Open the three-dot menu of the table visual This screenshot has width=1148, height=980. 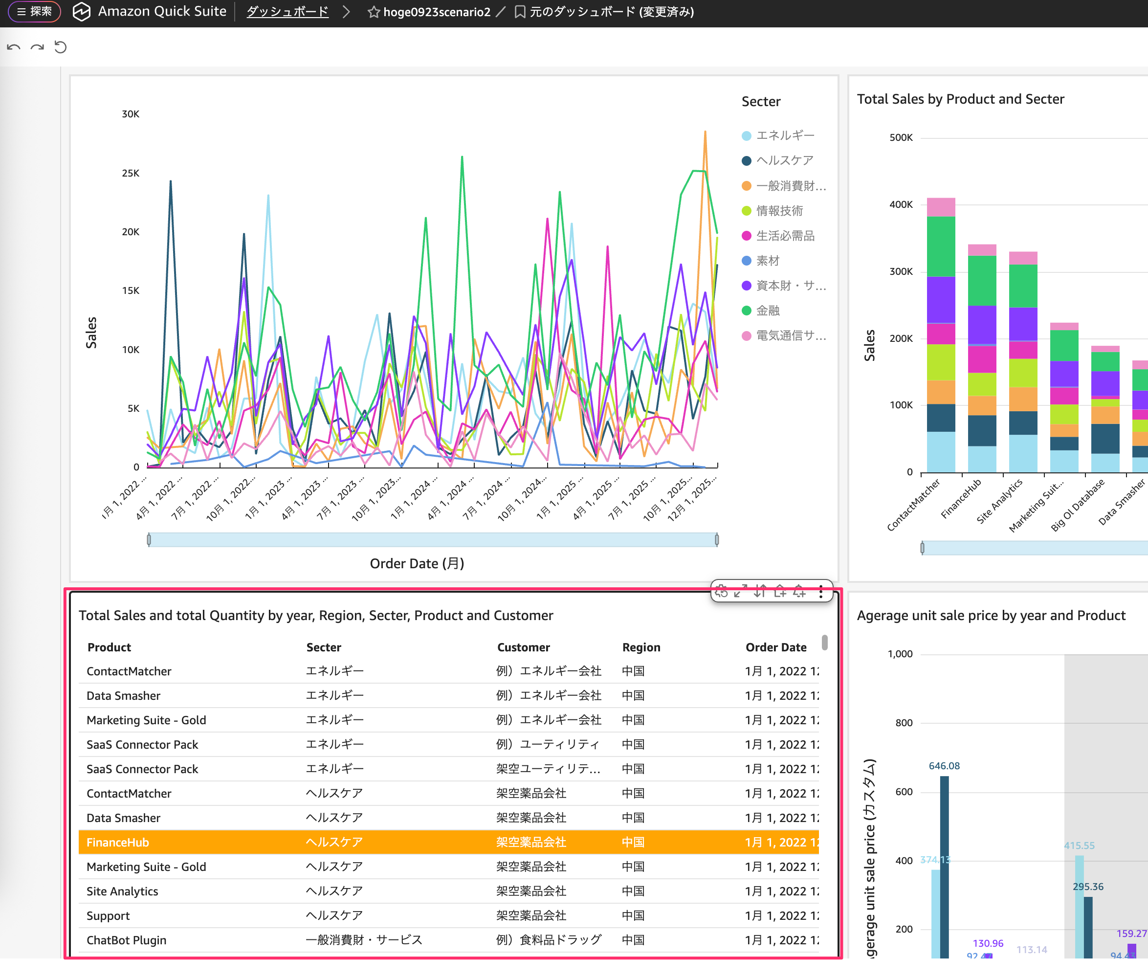[821, 591]
